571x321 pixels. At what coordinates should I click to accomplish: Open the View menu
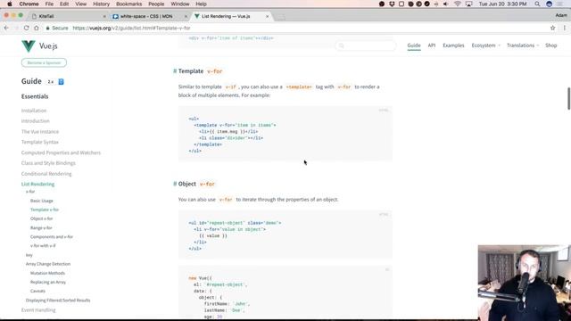pos(81,4)
